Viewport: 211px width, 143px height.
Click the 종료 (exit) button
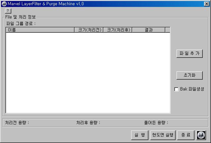pyautogui.click(x=186, y=135)
